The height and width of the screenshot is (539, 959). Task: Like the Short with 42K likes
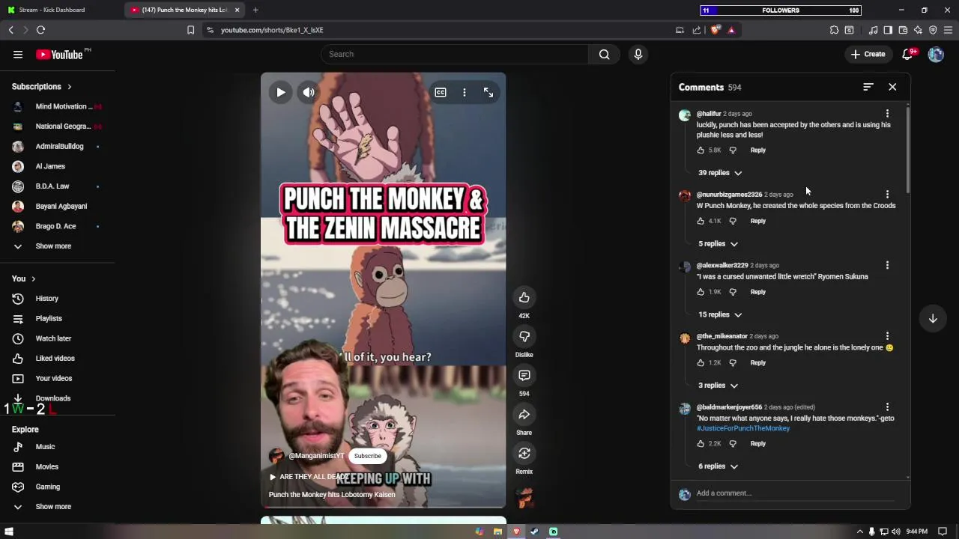[x=524, y=298]
